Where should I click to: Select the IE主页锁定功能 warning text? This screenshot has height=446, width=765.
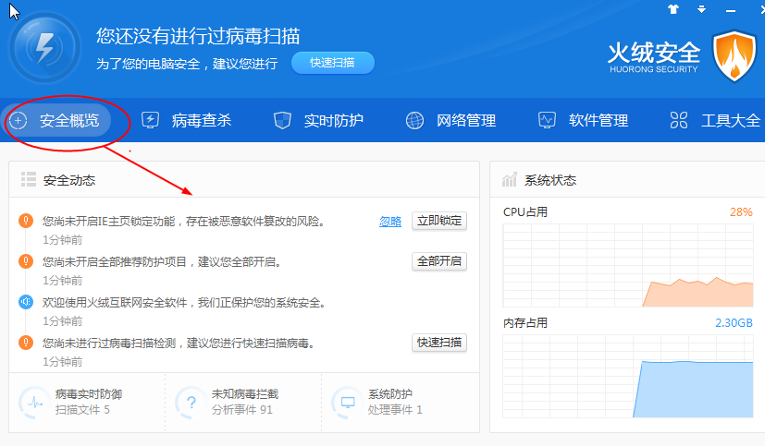click(183, 222)
